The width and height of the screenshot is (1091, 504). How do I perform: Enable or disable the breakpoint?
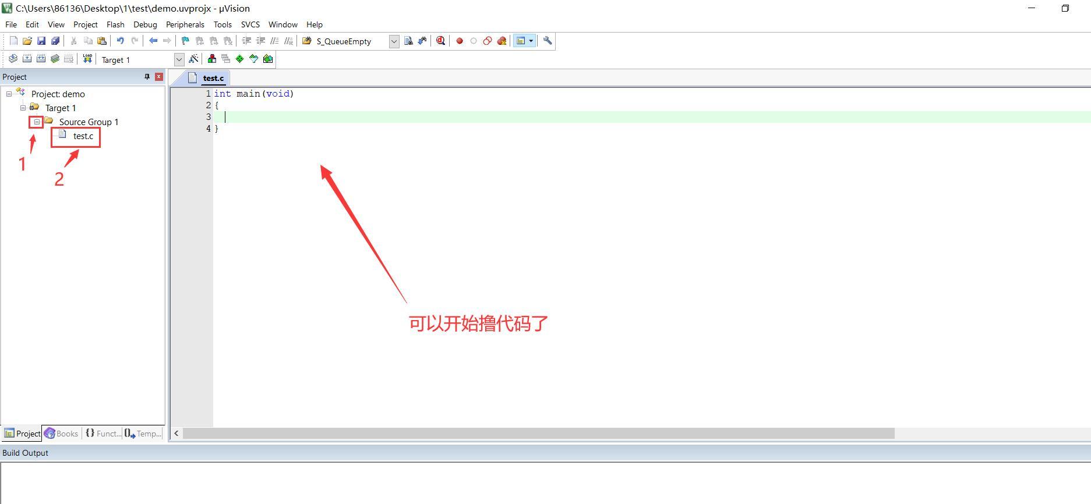474,41
